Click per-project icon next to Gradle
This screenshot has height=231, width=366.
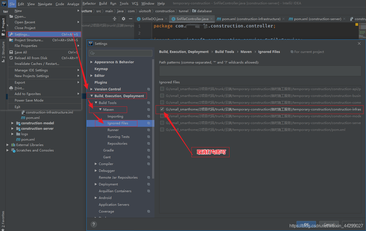[149, 150]
